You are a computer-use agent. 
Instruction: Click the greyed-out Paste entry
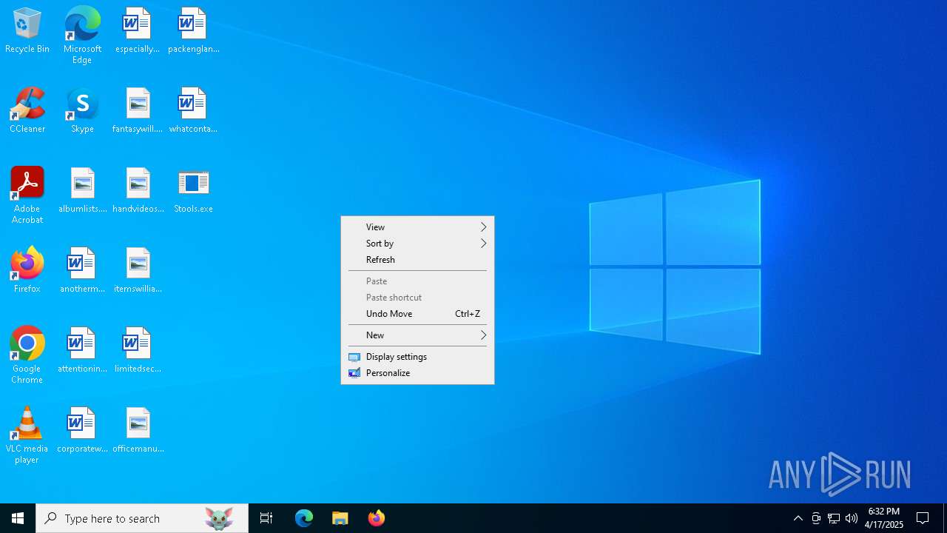(417, 281)
